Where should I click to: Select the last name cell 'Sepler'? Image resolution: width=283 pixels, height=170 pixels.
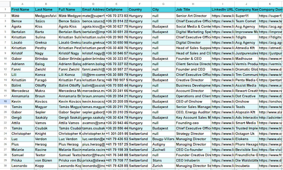[x=46, y=112]
